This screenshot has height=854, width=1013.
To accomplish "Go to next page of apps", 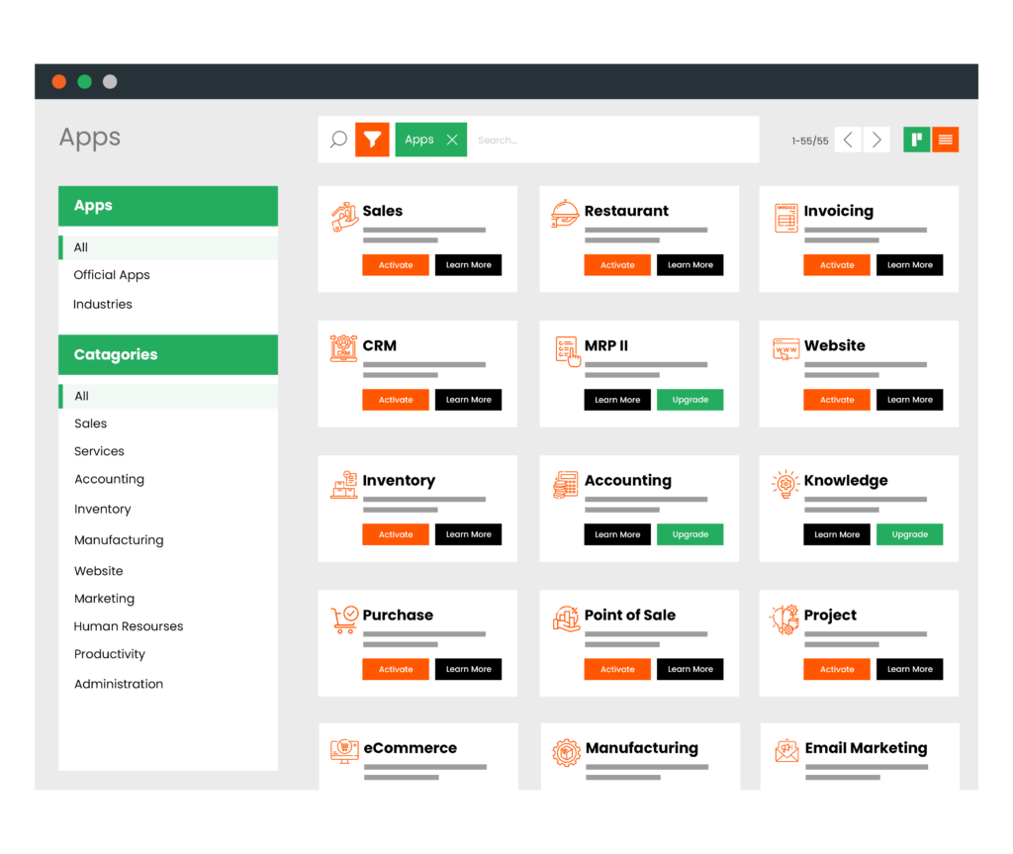I will pos(876,140).
